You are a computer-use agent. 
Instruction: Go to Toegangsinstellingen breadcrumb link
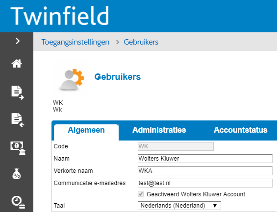76,42
